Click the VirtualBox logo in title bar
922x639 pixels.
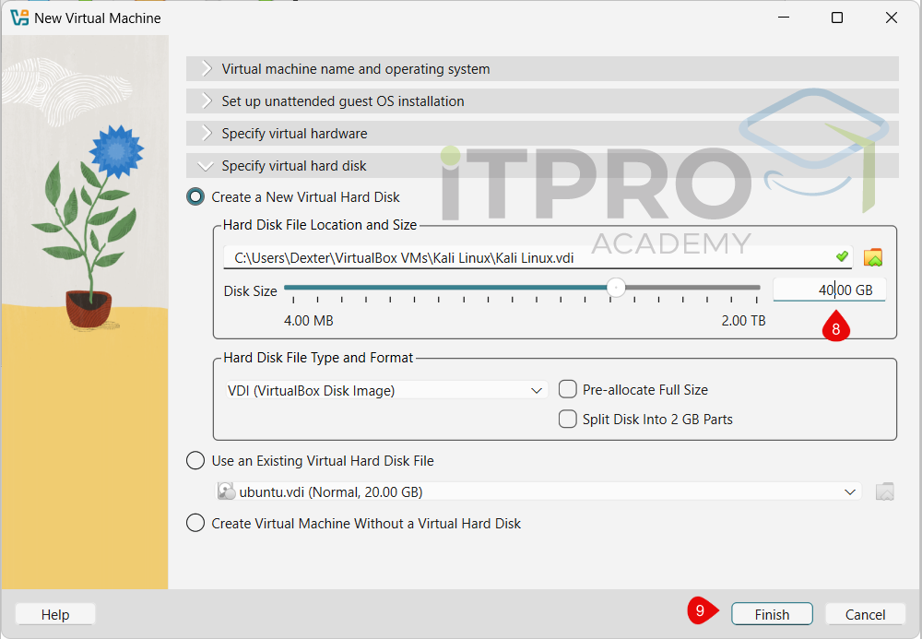[19, 18]
